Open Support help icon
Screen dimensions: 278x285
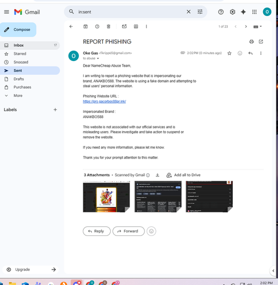click(x=221, y=12)
